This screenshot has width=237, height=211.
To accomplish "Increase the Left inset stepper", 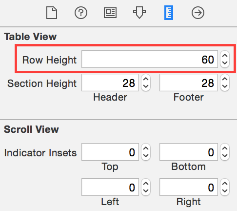I will [x=146, y=184].
